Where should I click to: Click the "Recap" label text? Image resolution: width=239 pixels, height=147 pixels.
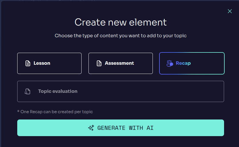click(183, 63)
